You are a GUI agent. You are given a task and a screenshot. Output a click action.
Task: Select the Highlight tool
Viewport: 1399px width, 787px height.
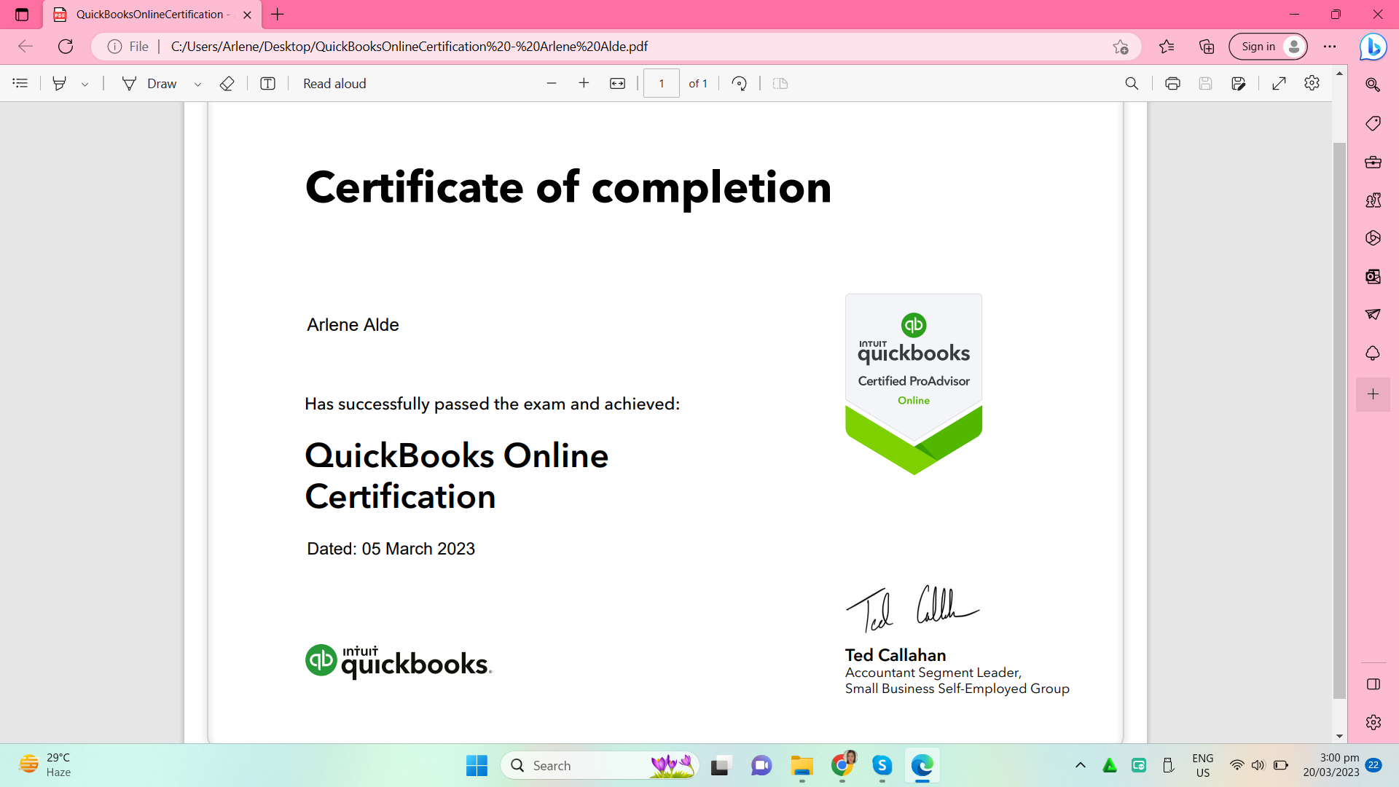tap(60, 83)
